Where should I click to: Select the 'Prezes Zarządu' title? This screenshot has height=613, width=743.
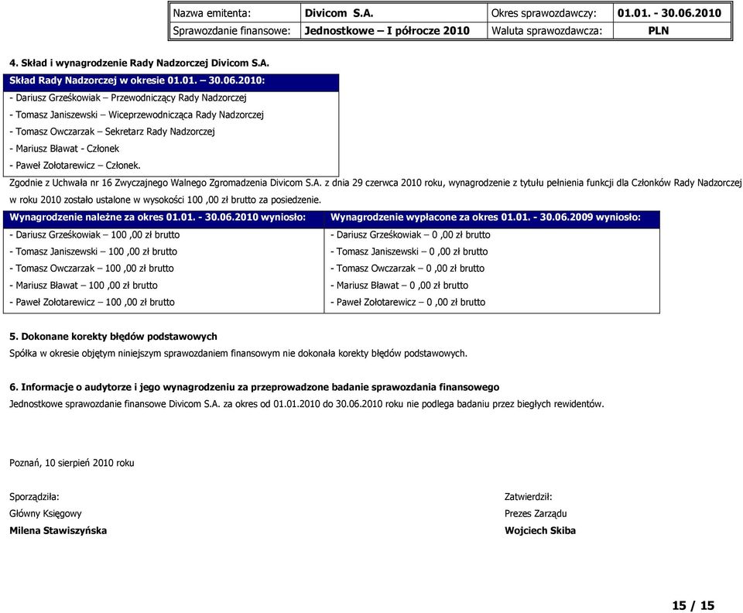click(x=536, y=514)
